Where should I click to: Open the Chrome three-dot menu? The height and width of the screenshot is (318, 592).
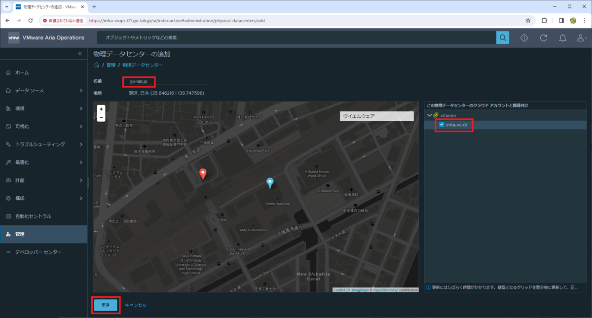coord(585,21)
